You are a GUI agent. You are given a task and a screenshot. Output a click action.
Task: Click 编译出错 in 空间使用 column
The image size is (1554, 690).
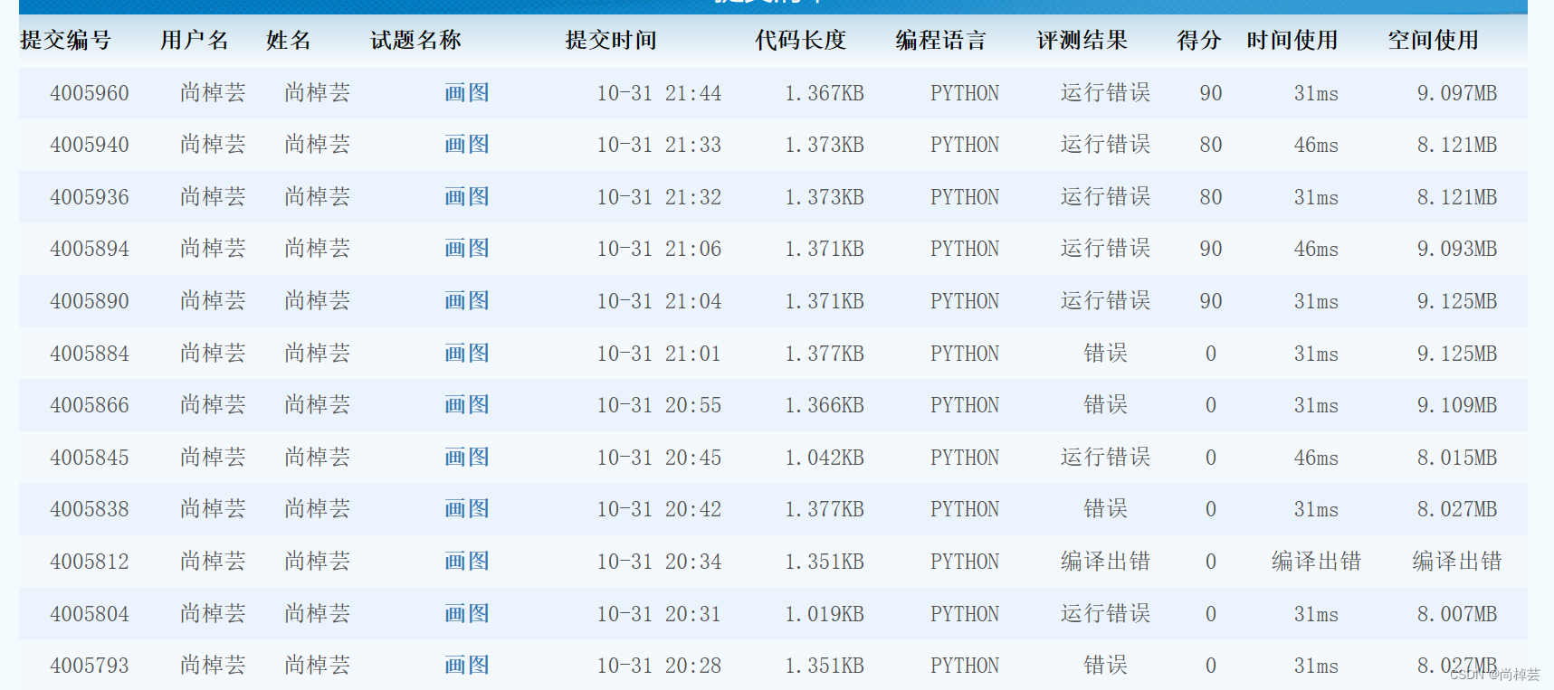click(x=1457, y=562)
